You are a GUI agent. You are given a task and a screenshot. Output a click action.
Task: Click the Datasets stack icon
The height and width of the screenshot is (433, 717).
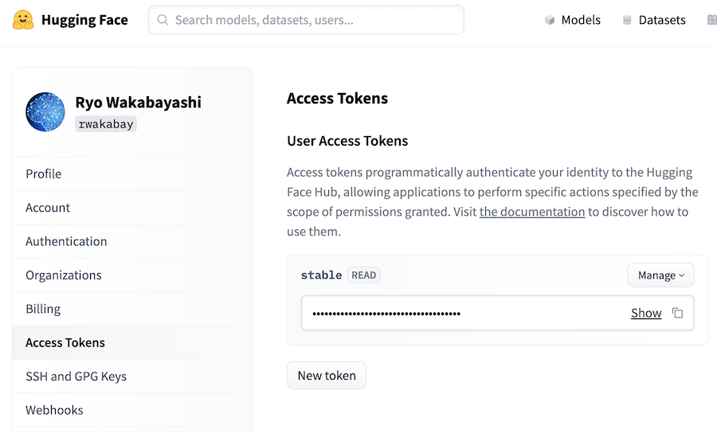tap(627, 20)
